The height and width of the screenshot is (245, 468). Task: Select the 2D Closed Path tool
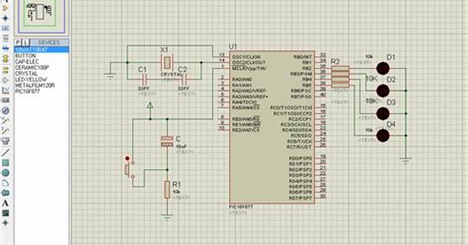(x=5, y=193)
